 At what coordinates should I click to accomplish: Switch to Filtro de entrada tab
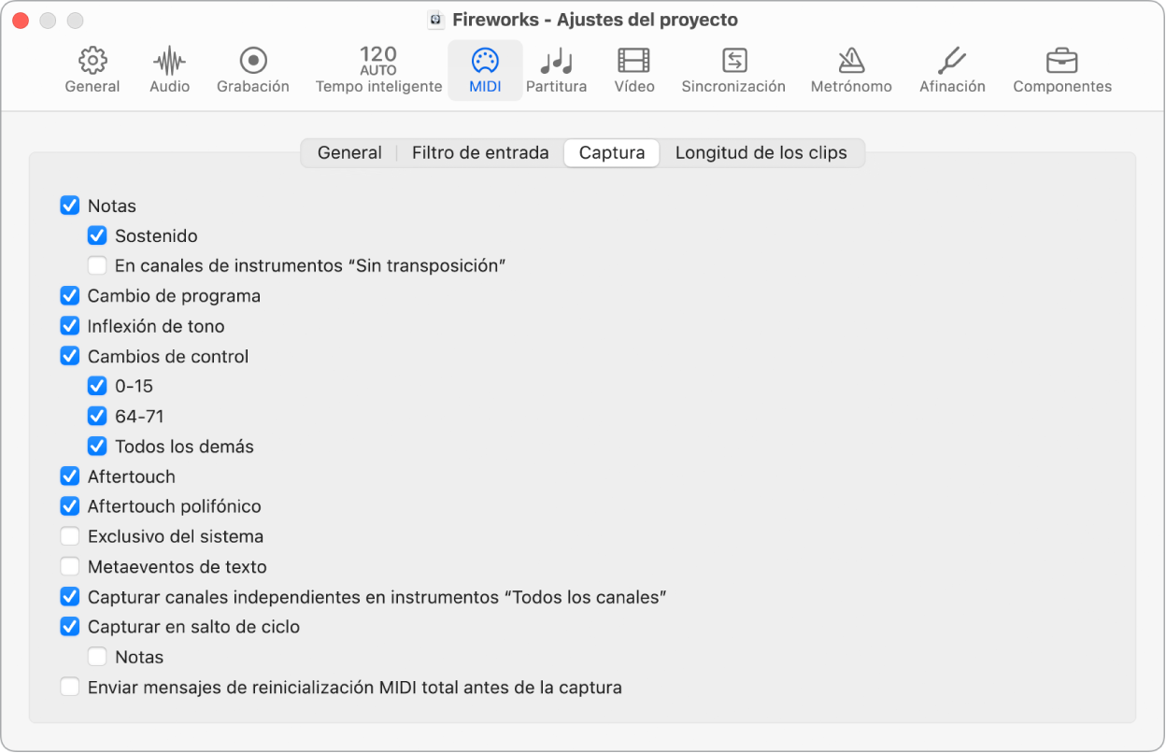click(x=480, y=153)
